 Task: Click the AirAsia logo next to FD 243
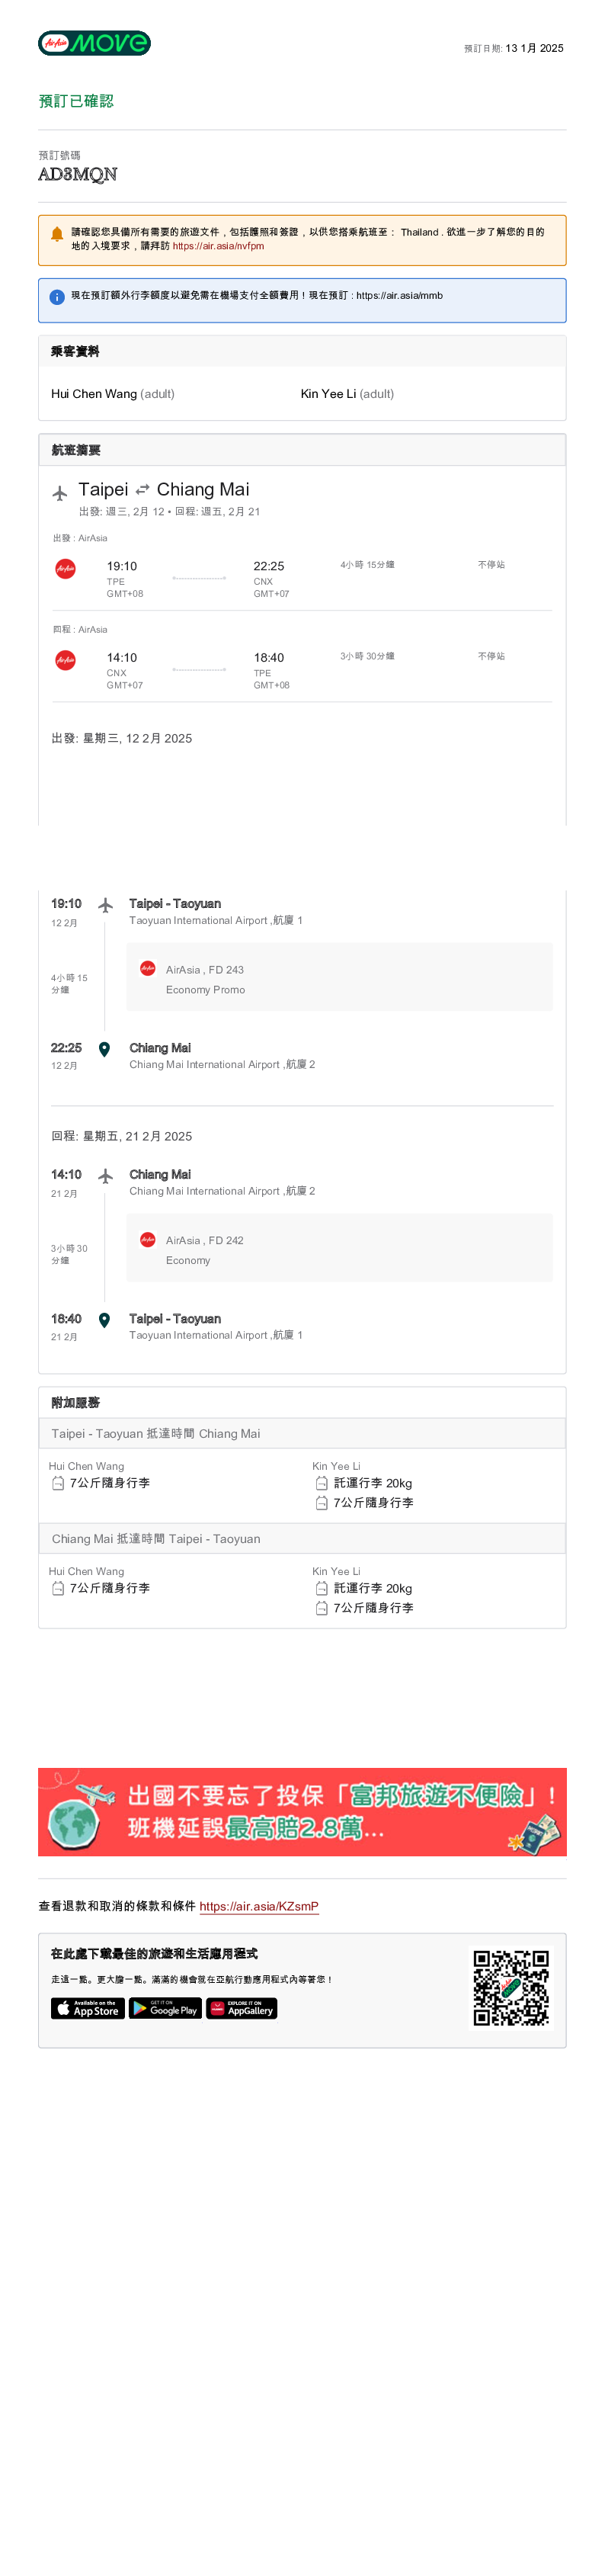148,968
